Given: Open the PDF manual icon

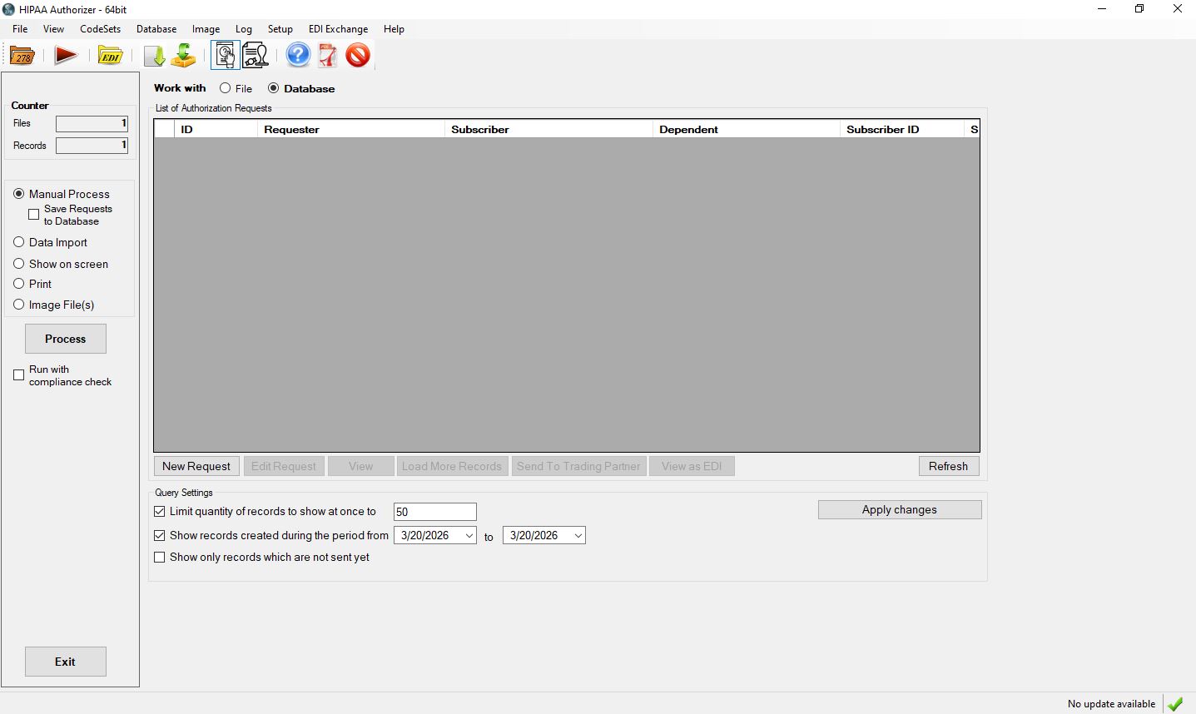Looking at the screenshot, I should [328, 56].
